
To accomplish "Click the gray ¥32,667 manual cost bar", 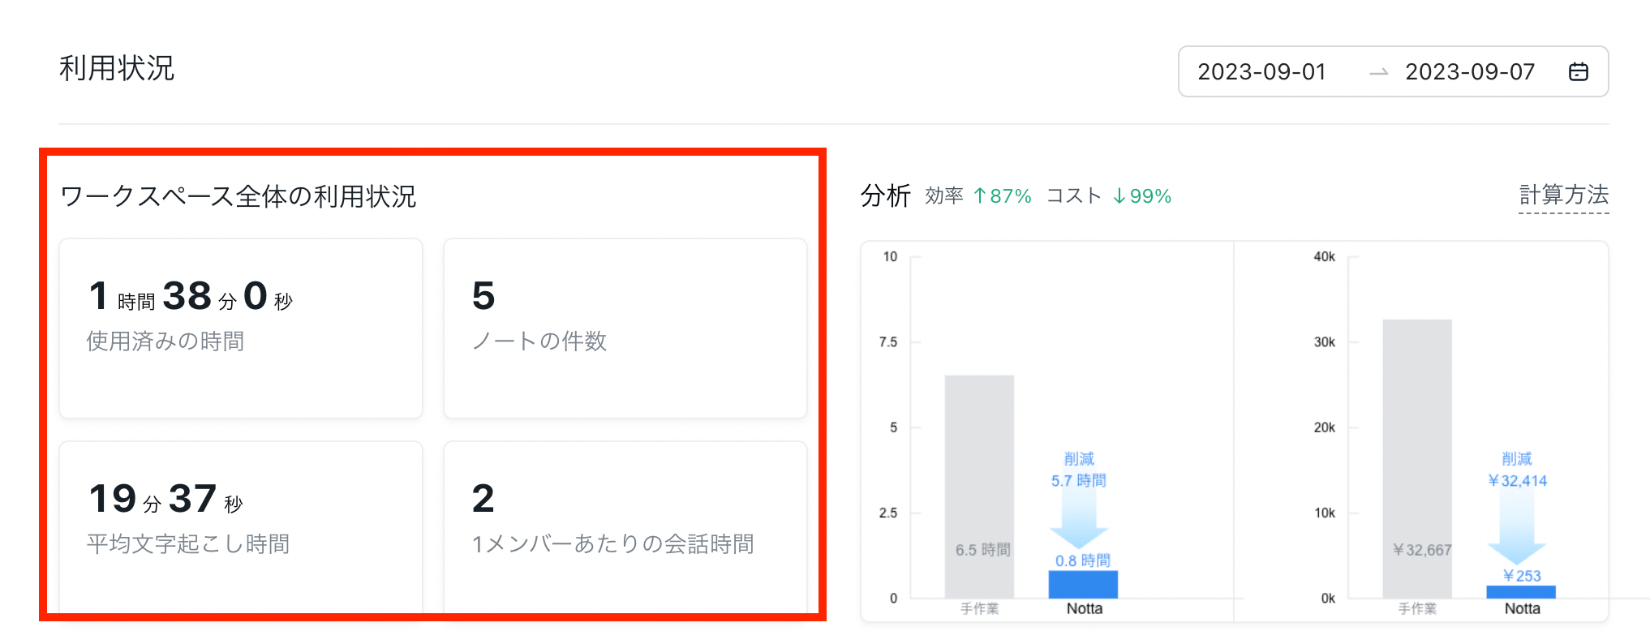I will [x=1417, y=459].
